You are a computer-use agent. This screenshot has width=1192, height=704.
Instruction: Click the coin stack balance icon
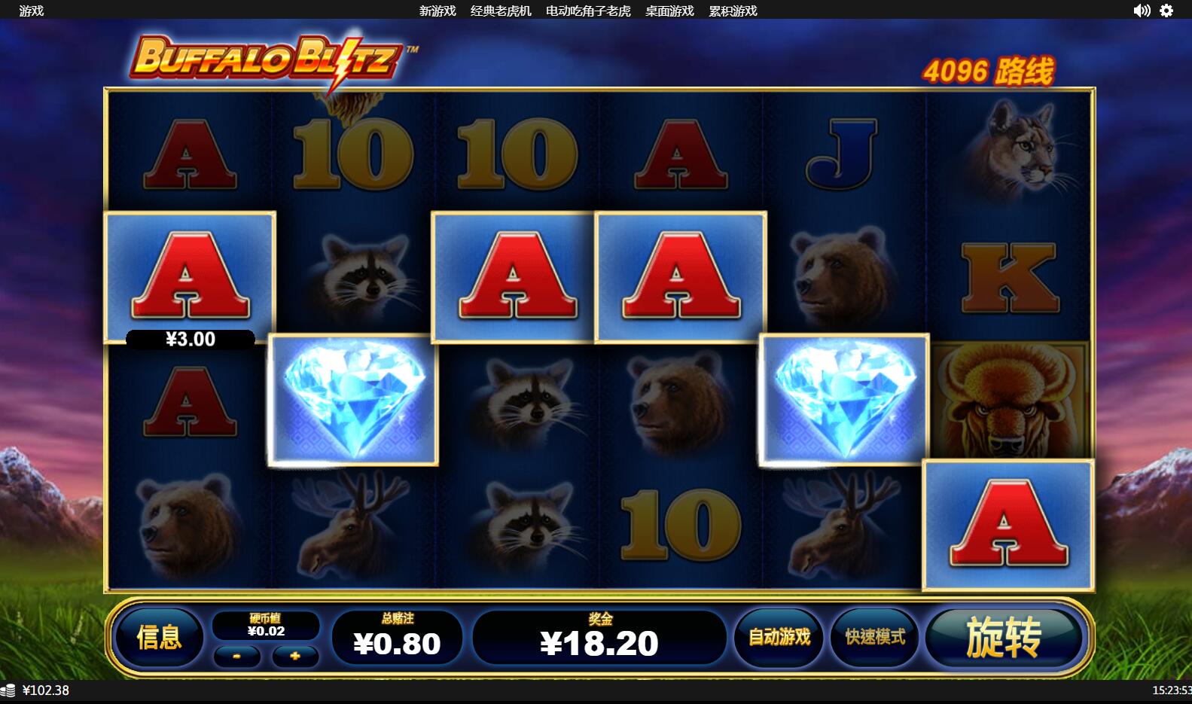pos(8,690)
